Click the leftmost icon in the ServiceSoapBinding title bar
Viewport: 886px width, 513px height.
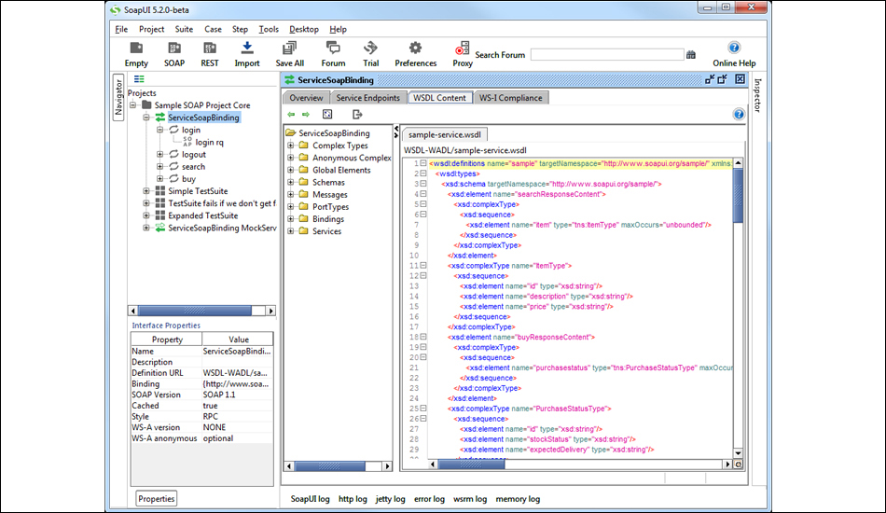pos(709,79)
